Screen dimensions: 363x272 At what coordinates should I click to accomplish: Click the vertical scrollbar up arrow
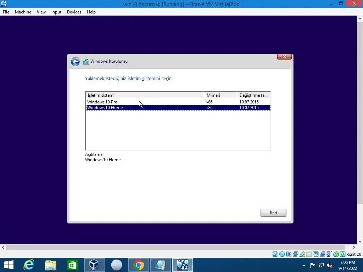click(x=360, y=19)
